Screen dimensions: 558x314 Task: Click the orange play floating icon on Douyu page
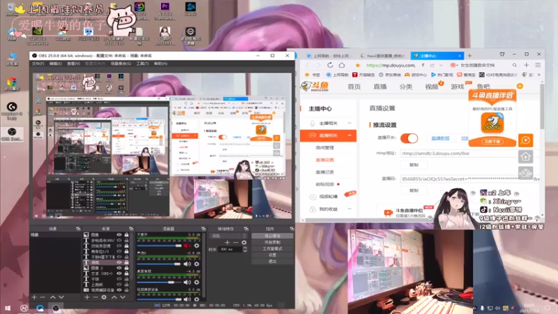[x=526, y=140]
